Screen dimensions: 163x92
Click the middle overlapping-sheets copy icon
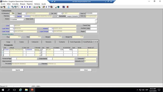click(15, 7)
